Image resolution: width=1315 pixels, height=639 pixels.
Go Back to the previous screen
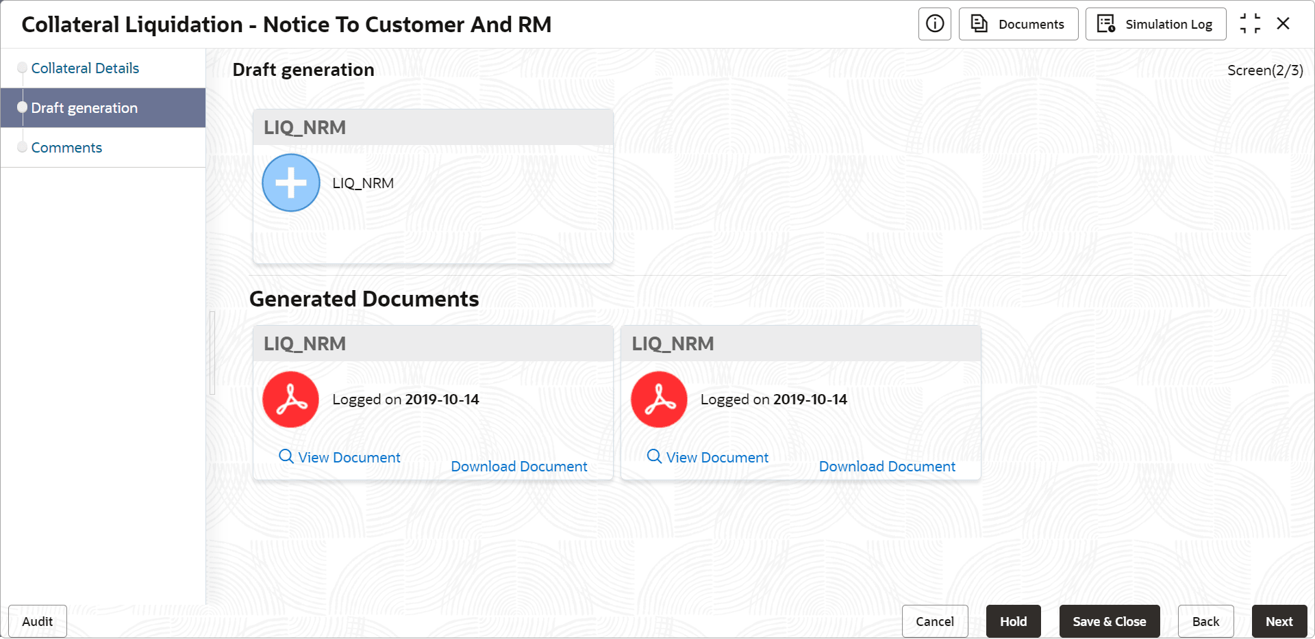(x=1206, y=621)
